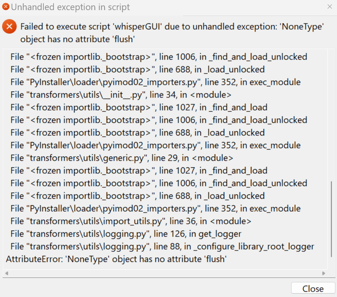Image resolution: width=337 pixels, height=297 pixels.
Task: Click the large red X error icon
Action: [x=9, y=26]
